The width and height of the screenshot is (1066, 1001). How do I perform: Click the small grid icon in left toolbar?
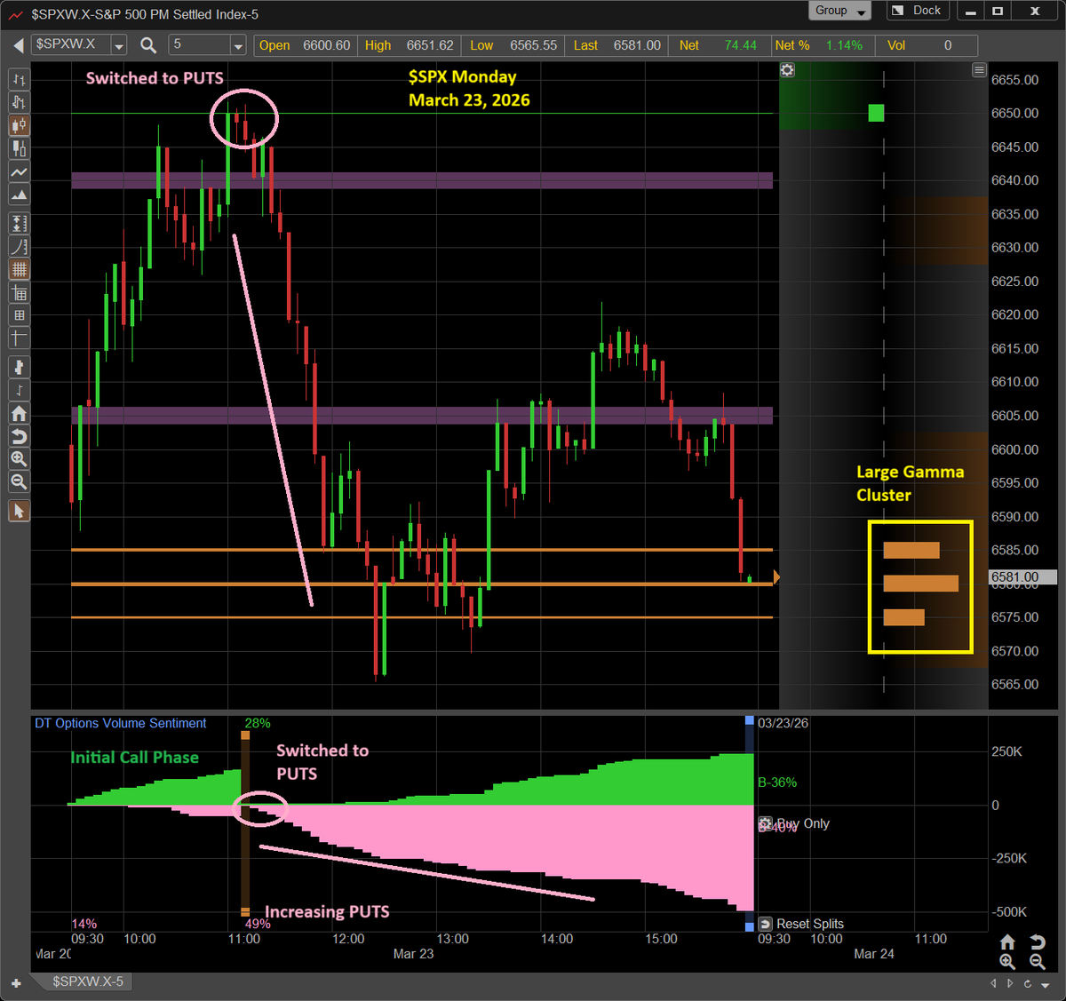tap(19, 315)
